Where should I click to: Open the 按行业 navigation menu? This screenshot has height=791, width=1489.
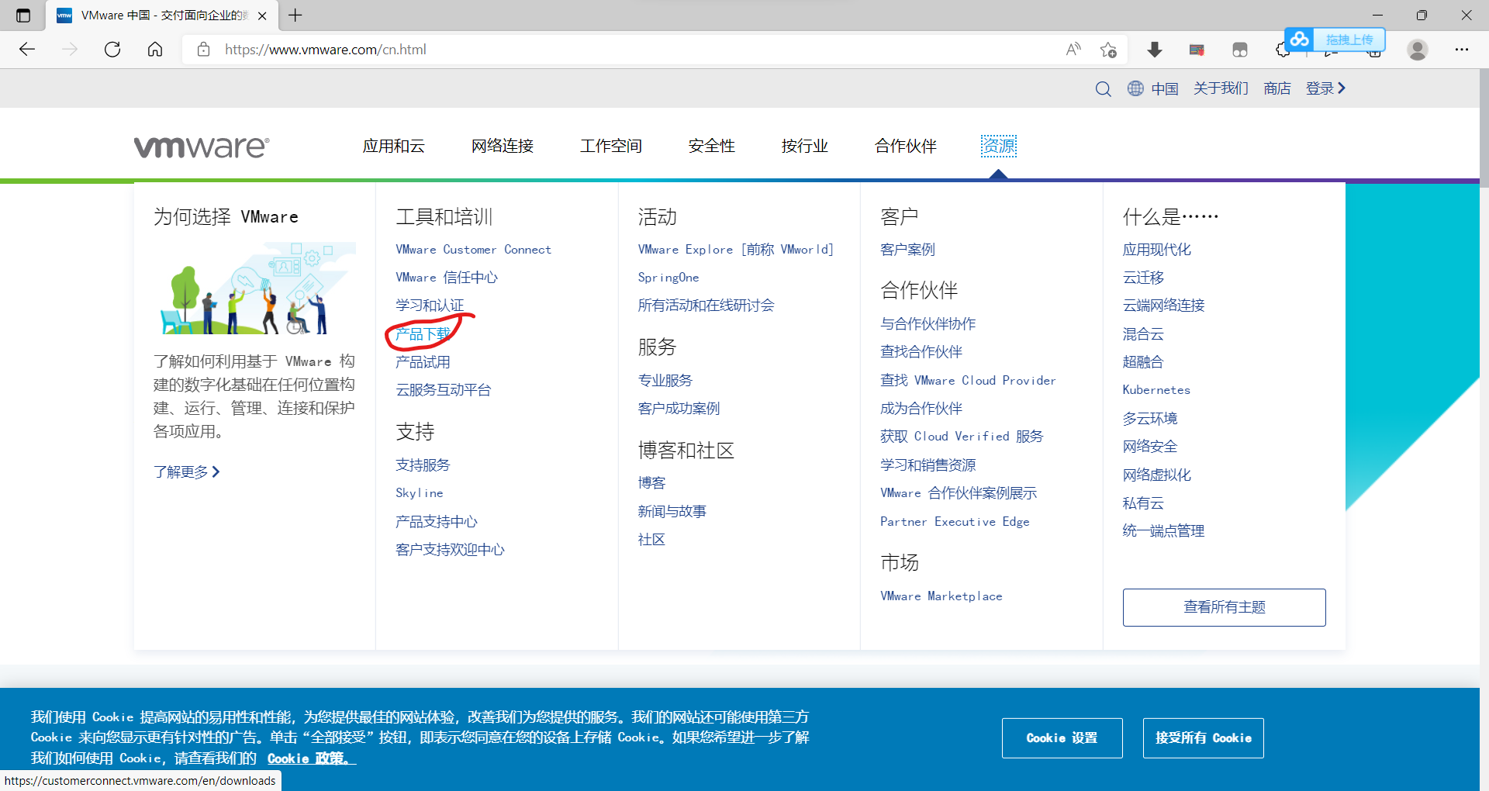805,146
